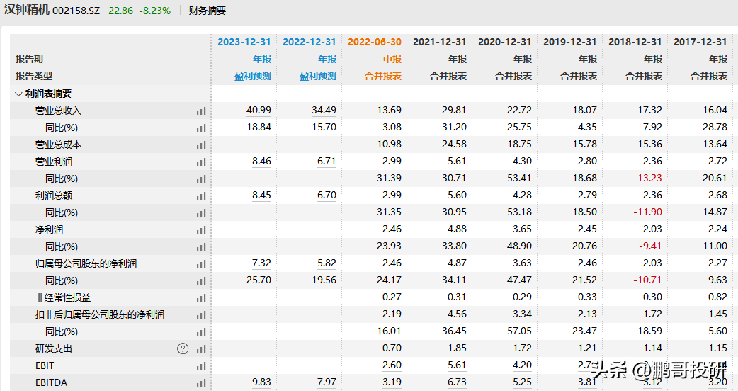This screenshot has width=738, height=391.
Task: Click 2022 forecast EBITDA value 7.97
Action: pyautogui.click(x=327, y=382)
